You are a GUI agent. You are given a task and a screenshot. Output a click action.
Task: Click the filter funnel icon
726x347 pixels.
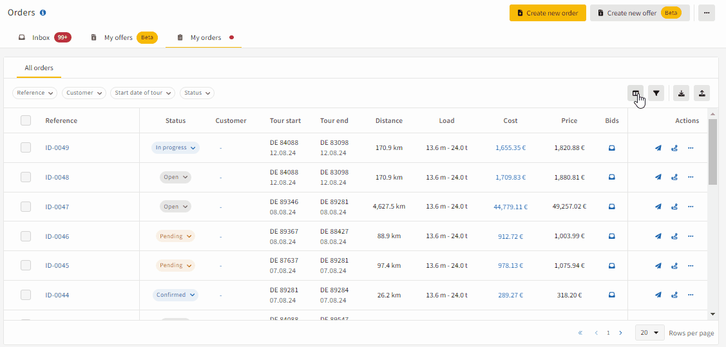[x=656, y=93]
